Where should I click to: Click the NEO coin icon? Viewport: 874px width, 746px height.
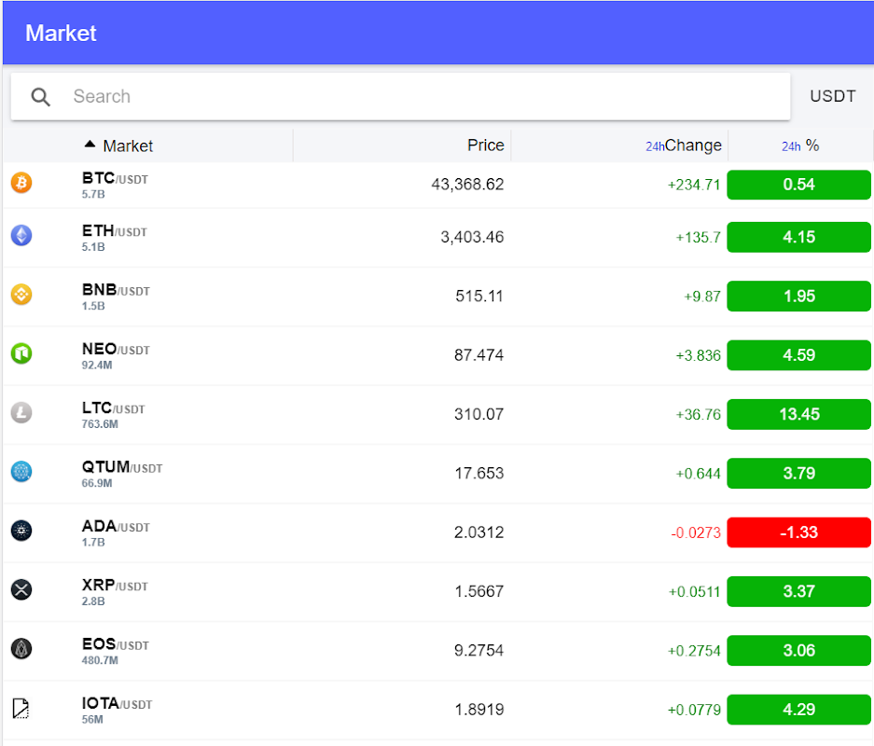tap(21, 353)
